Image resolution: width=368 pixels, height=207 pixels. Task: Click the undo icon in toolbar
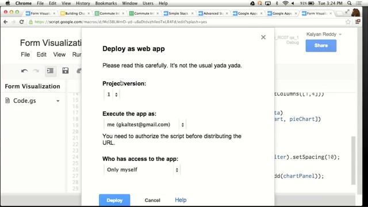(24, 71)
